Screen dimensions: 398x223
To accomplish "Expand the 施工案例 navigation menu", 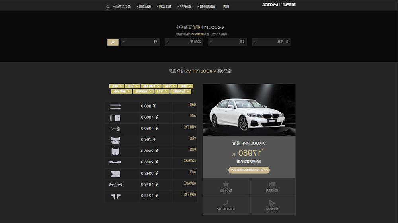I will (x=164, y=7).
